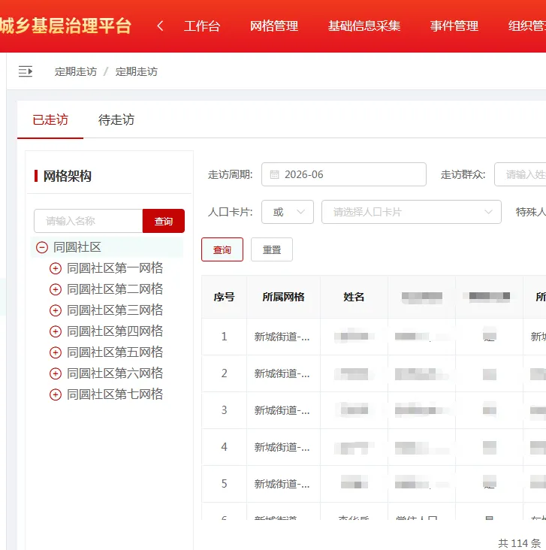Expand 同圆社区第二网格 node

coord(56,289)
